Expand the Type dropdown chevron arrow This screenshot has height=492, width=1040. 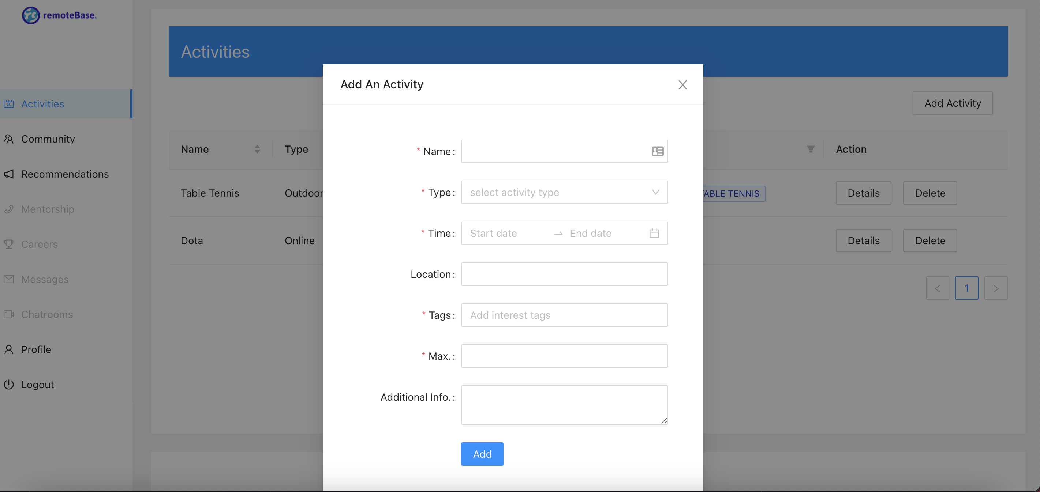click(655, 192)
